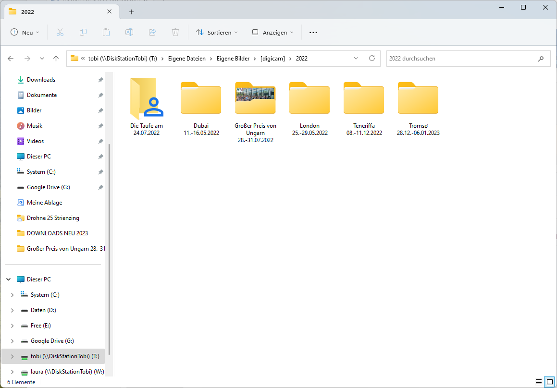
Task: Add a new Explorer tab
Action: click(x=131, y=12)
